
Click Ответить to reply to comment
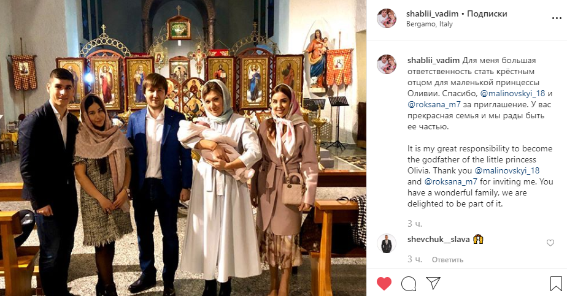(x=447, y=260)
